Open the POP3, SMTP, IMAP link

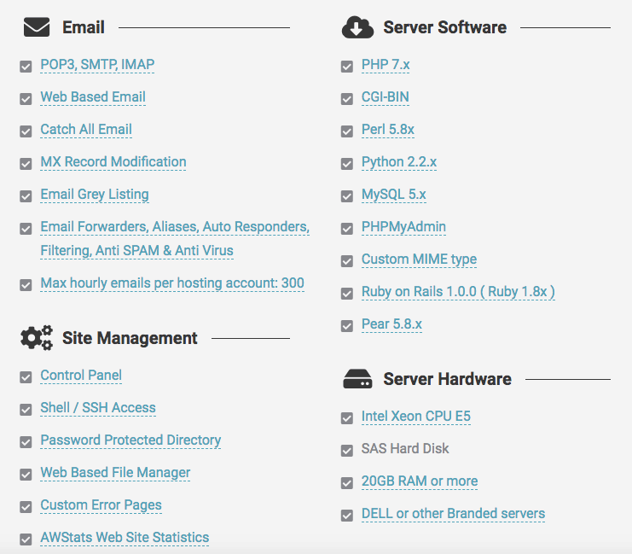click(97, 65)
